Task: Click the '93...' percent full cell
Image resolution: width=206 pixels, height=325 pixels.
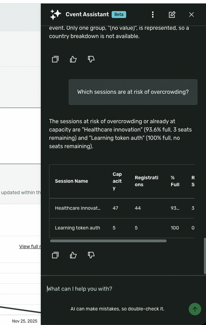Action: pyautogui.click(x=175, y=208)
